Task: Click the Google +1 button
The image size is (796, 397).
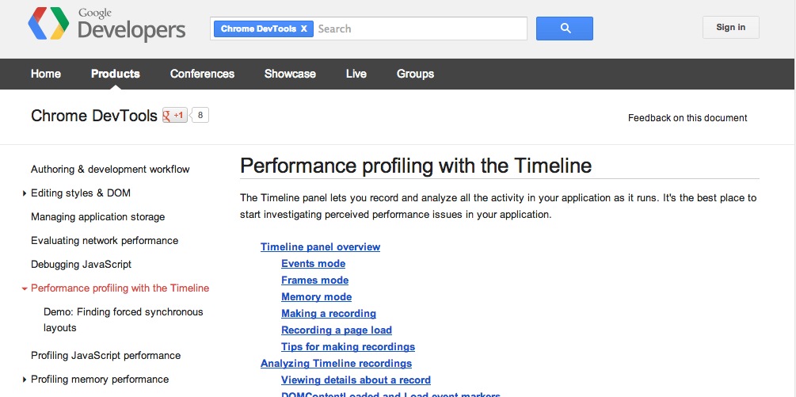Action: 174,116
